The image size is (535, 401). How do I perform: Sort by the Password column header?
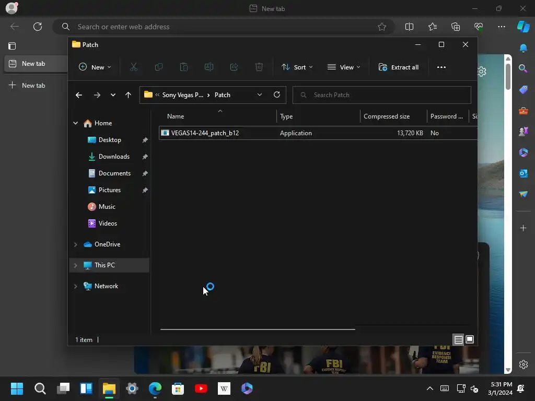tap(446, 116)
